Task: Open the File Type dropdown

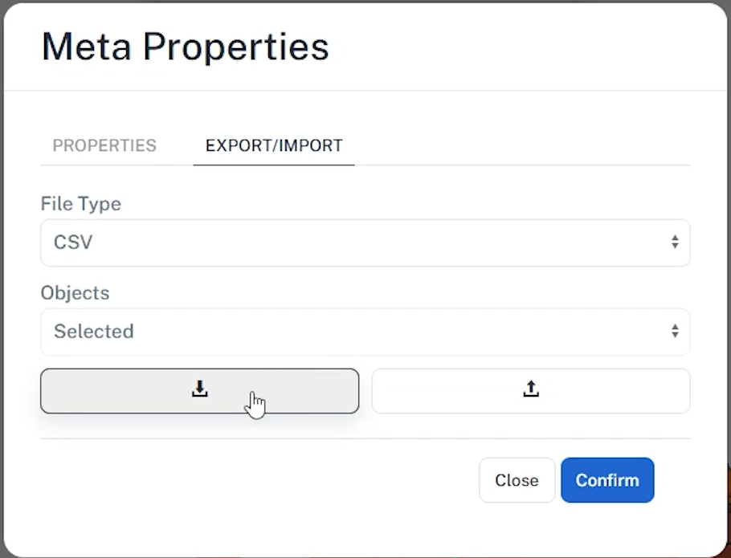Action: coord(365,242)
